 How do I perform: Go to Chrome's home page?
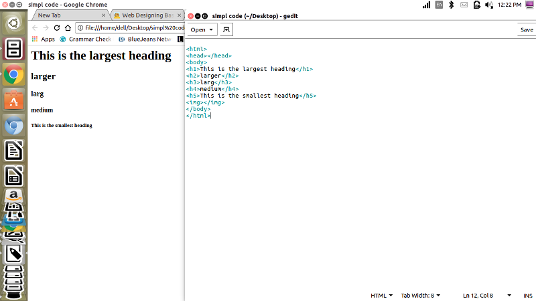68,28
